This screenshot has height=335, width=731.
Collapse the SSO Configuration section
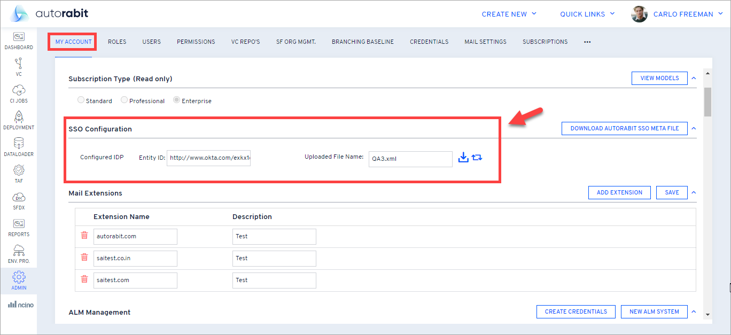pos(694,128)
